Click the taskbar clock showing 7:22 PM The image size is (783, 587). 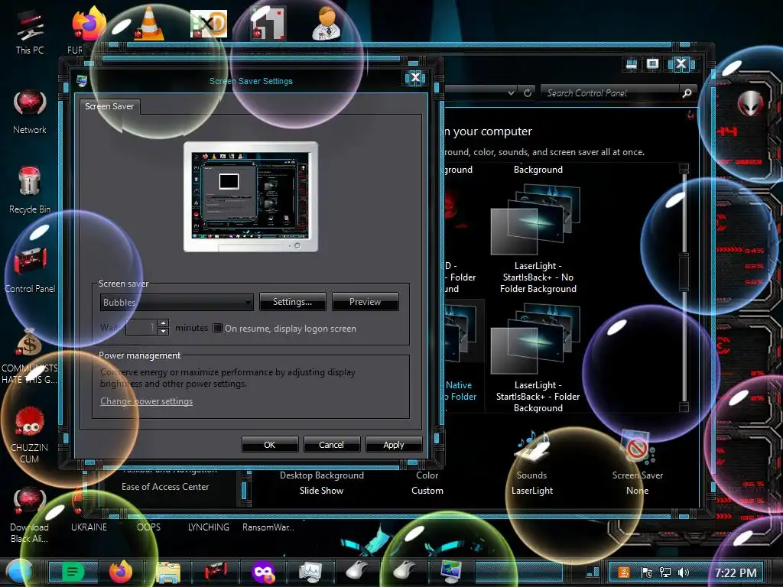[x=736, y=572]
